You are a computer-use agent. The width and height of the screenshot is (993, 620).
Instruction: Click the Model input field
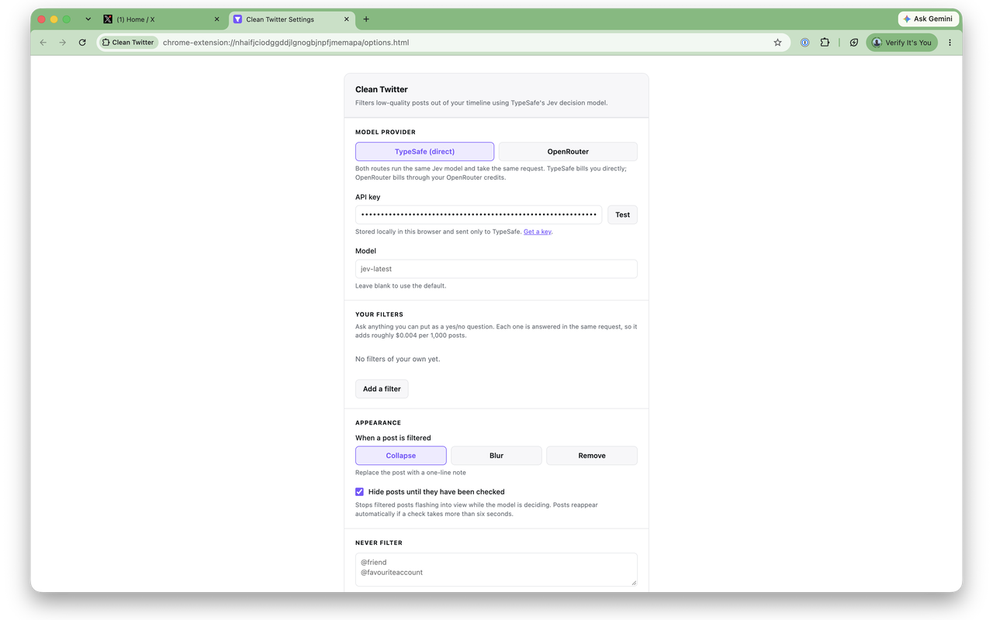pyautogui.click(x=496, y=269)
